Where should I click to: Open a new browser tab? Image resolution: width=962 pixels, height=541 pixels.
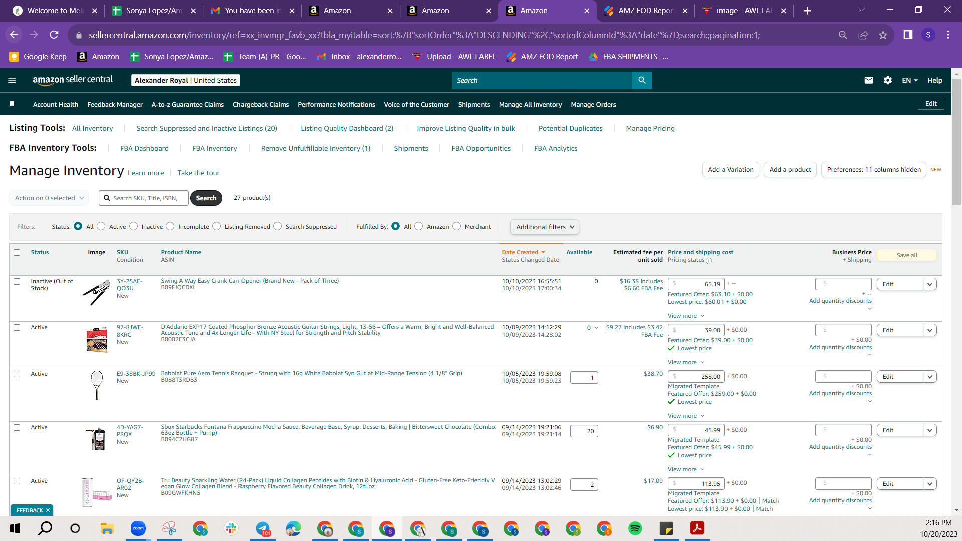tap(807, 11)
